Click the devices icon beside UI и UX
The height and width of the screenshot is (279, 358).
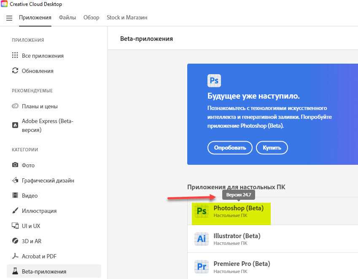coord(15,225)
